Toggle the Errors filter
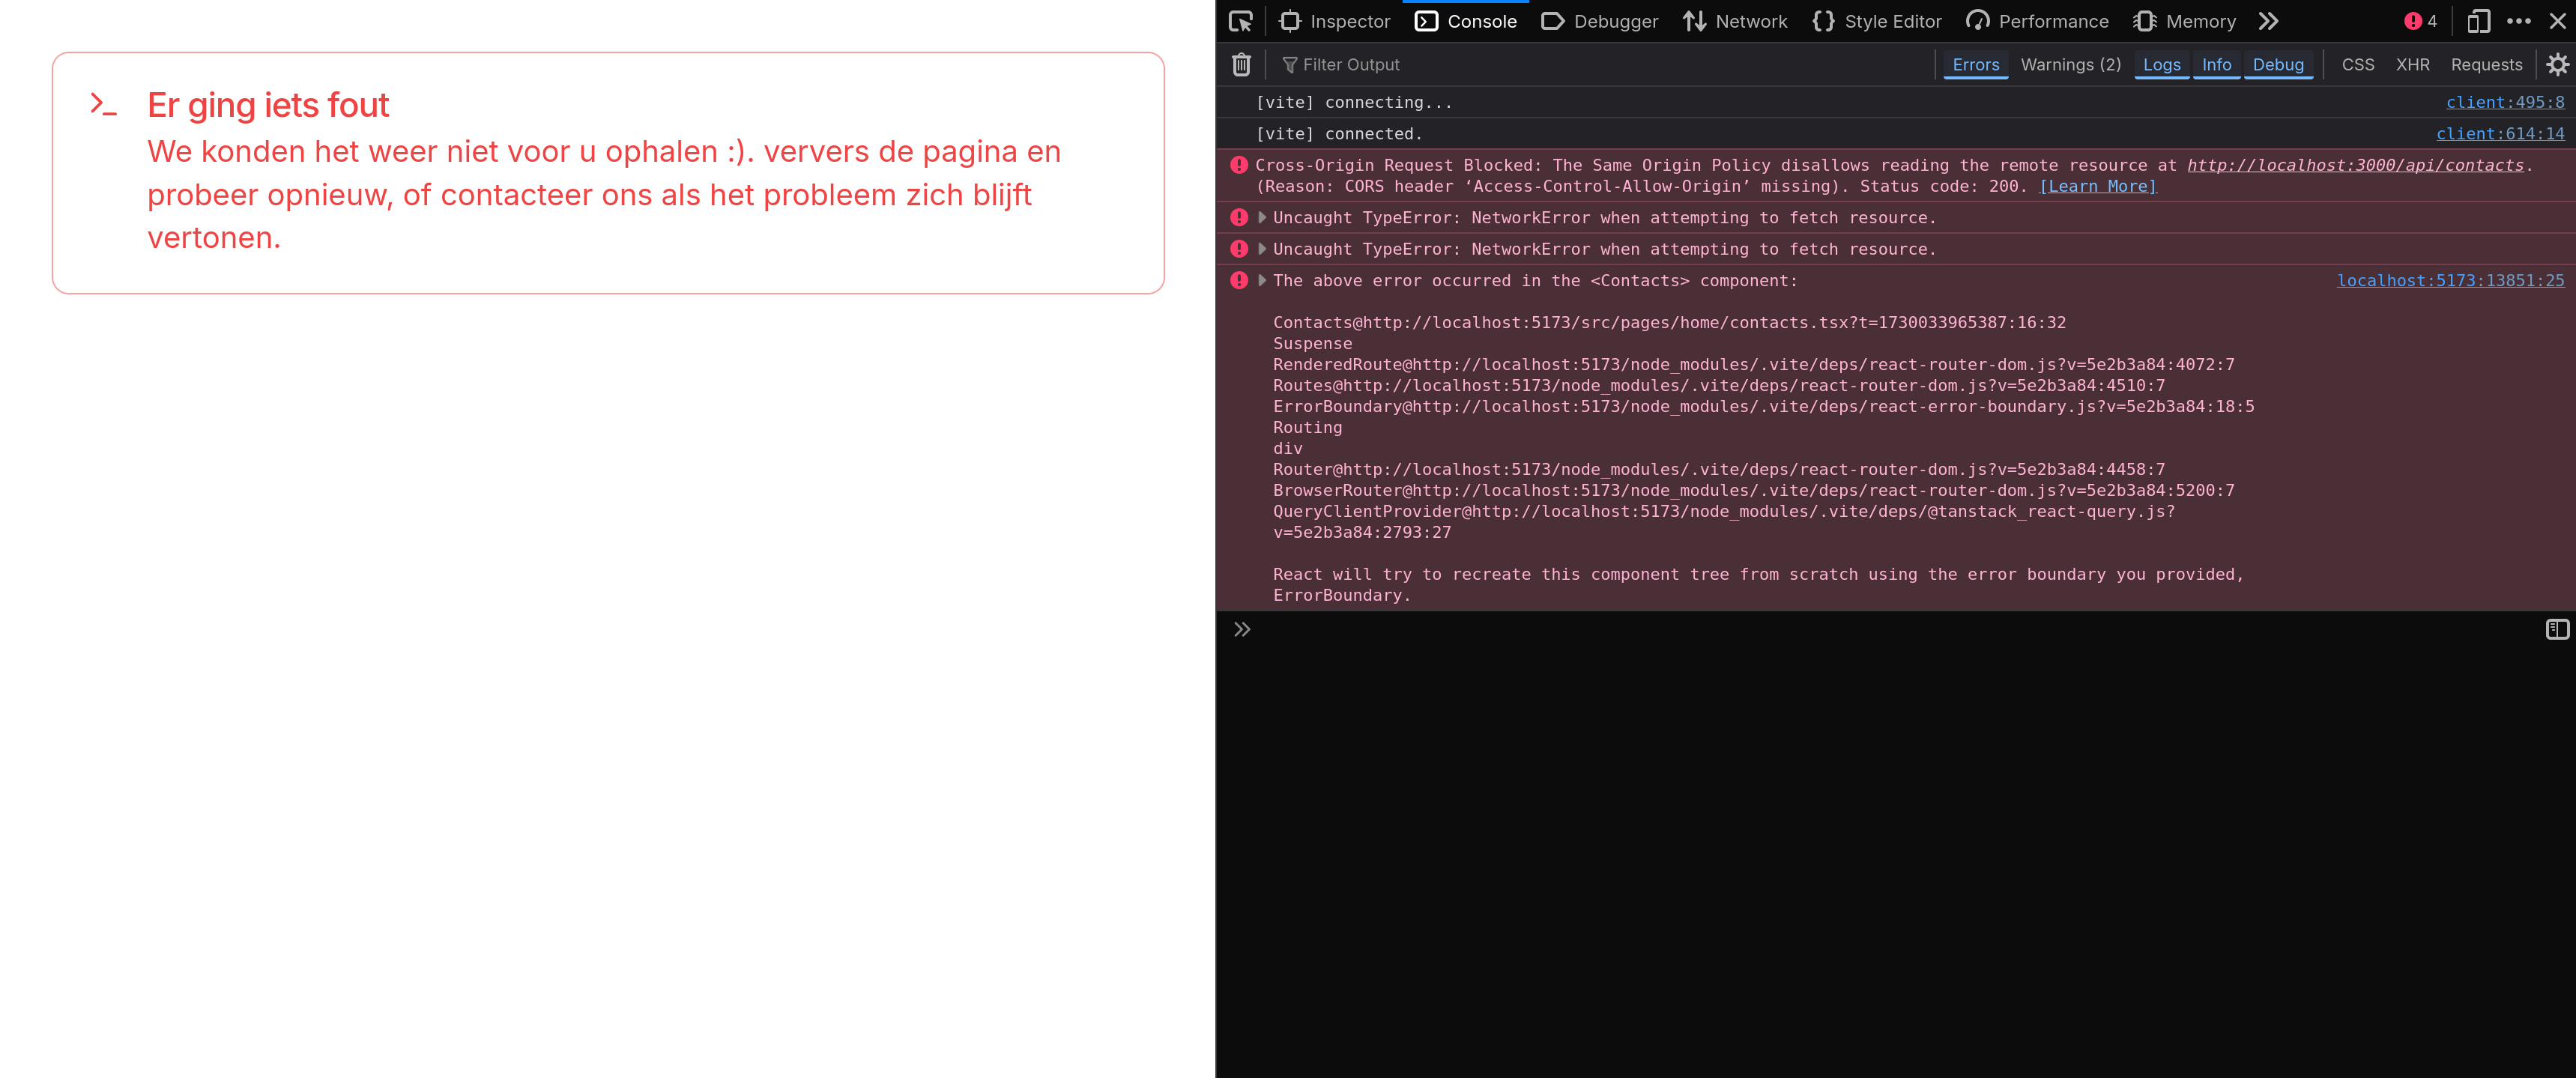 (x=1975, y=65)
